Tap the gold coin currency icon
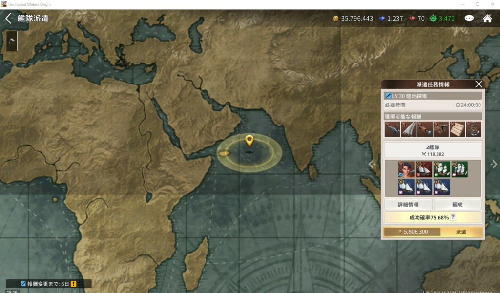Image resolution: width=500 pixels, height=293 pixels. click(x=335, y=19)
